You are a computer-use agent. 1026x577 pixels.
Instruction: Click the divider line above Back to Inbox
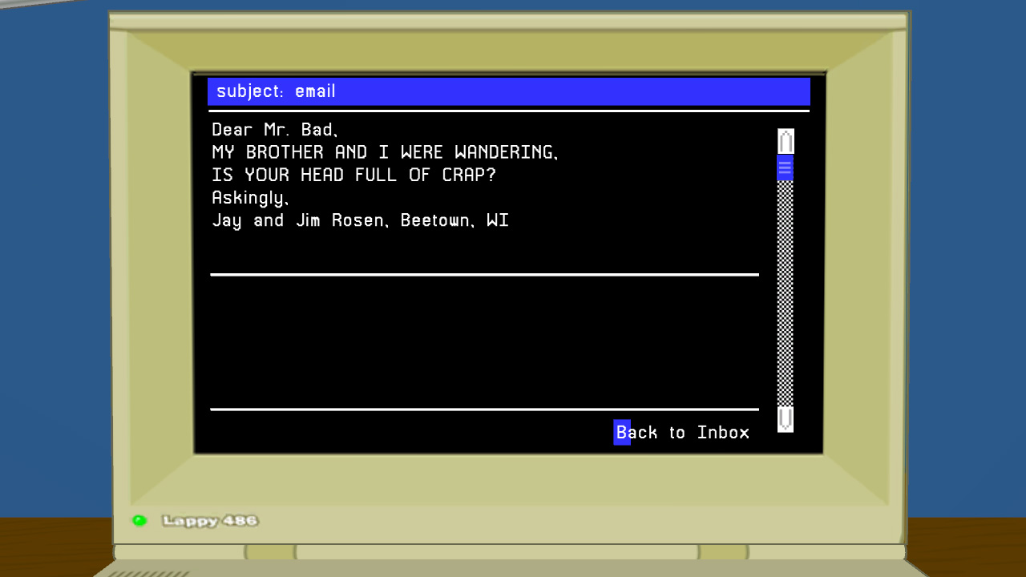[484, 409]
